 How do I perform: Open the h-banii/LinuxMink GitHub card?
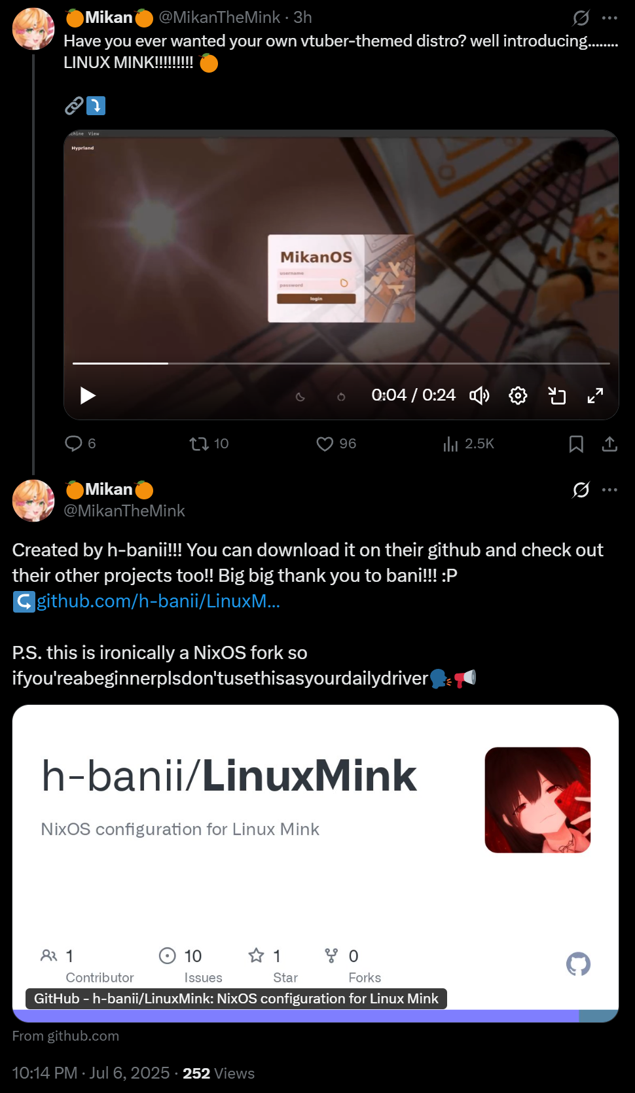[x=316, y=863]
